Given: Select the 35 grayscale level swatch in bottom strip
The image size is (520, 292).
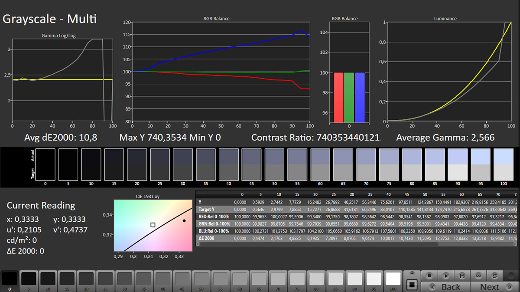Looking at the screenshot, I should [x=143, y=281].
